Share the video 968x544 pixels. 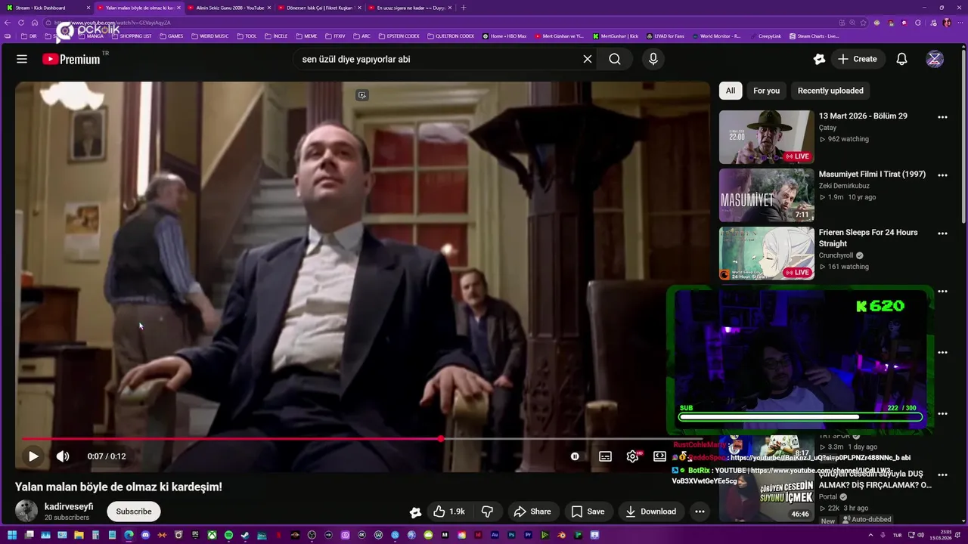pos(533,512)
